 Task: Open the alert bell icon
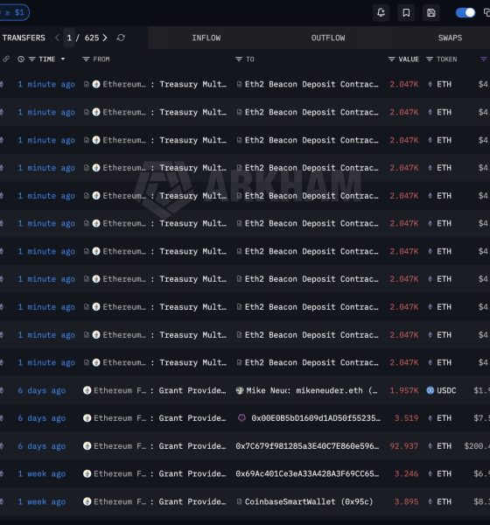tap(381, 13)
